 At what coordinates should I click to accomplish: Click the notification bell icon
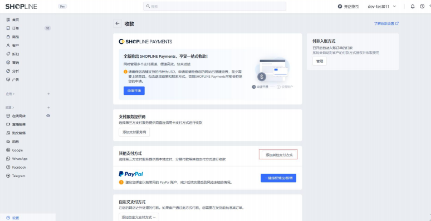point(413,6)
